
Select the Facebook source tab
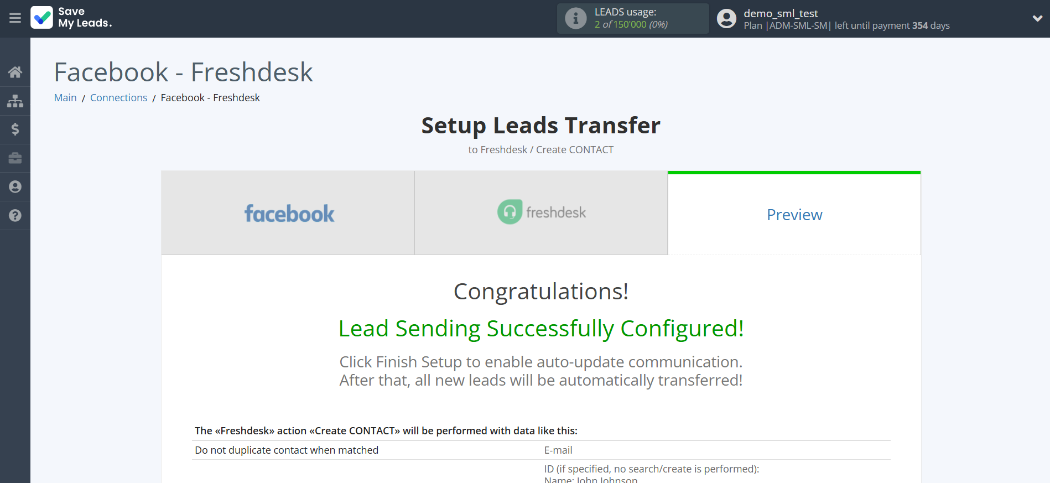click(288, 213)
